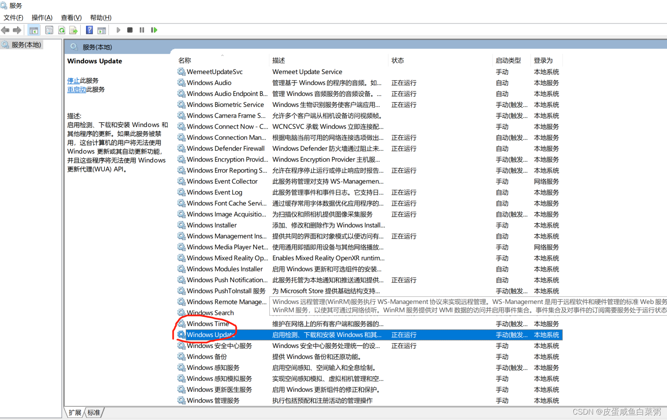This screenshot has height=420, width=667.
Task: Select the Windows 感知模拟服务 name
Action: click(219, 379)
